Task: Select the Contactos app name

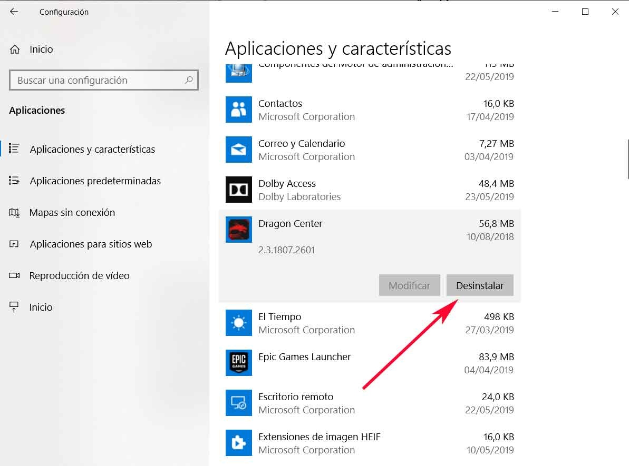Action: pyautogui.click(x=280, y=103)
